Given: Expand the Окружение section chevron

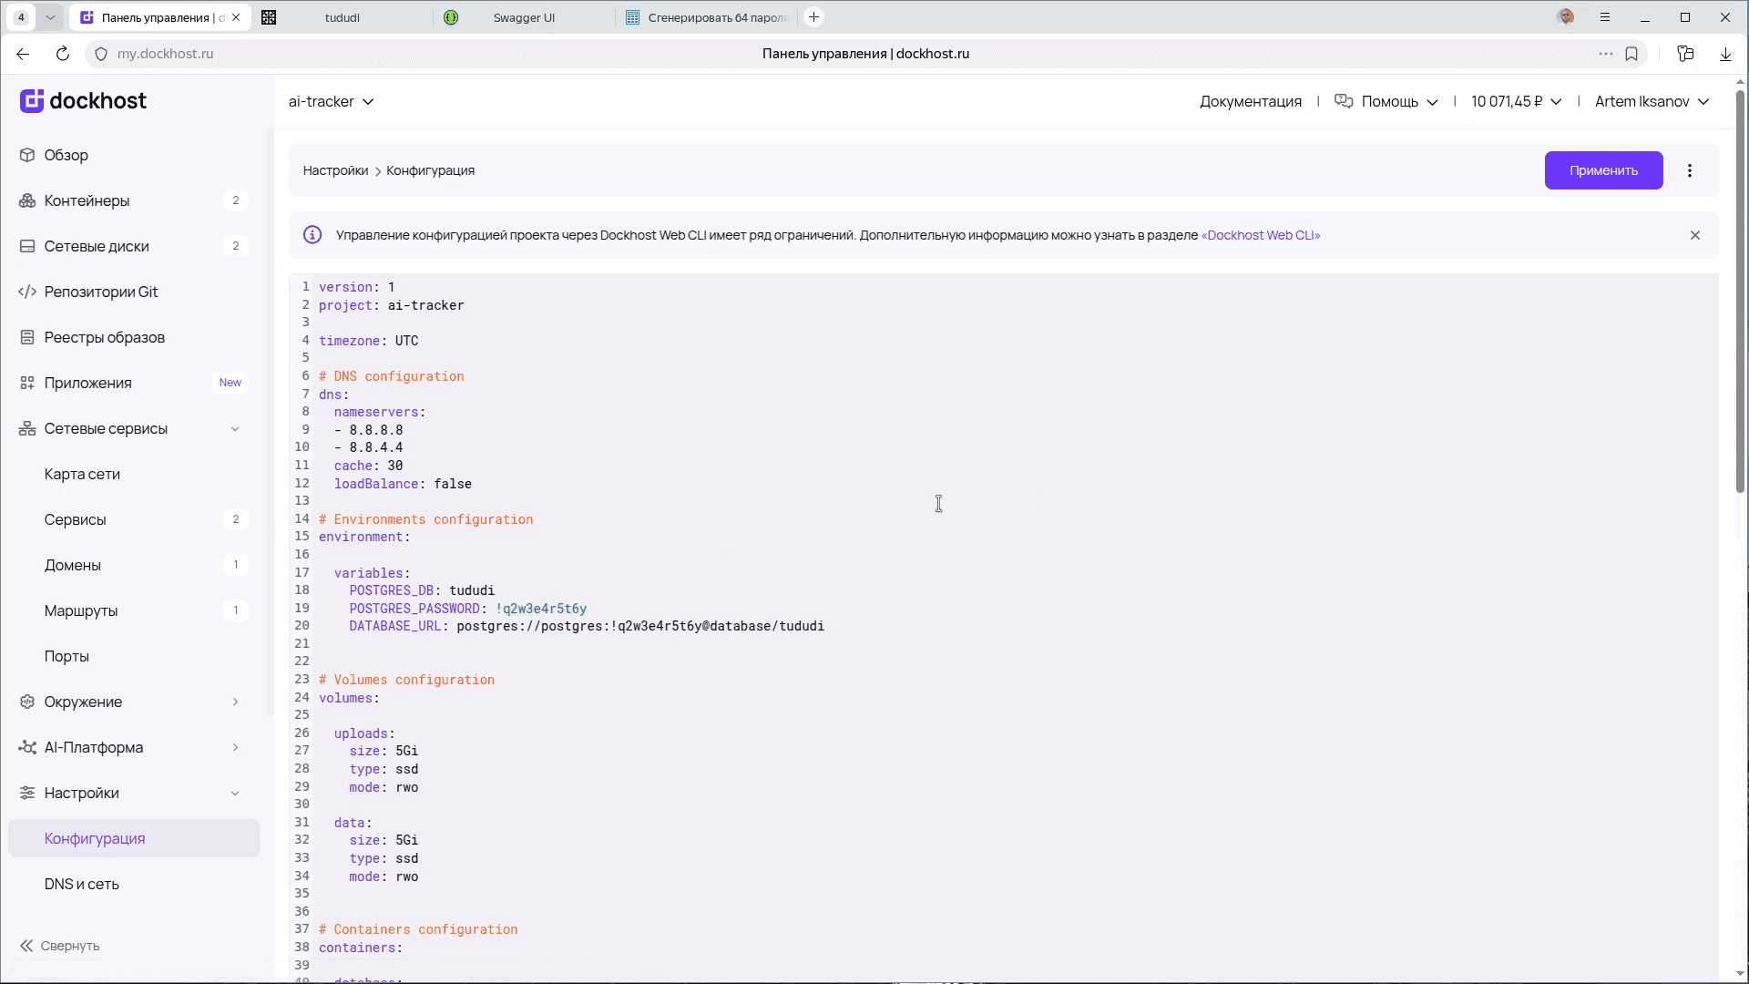Looking at the screenshot, I should (235, 702).
